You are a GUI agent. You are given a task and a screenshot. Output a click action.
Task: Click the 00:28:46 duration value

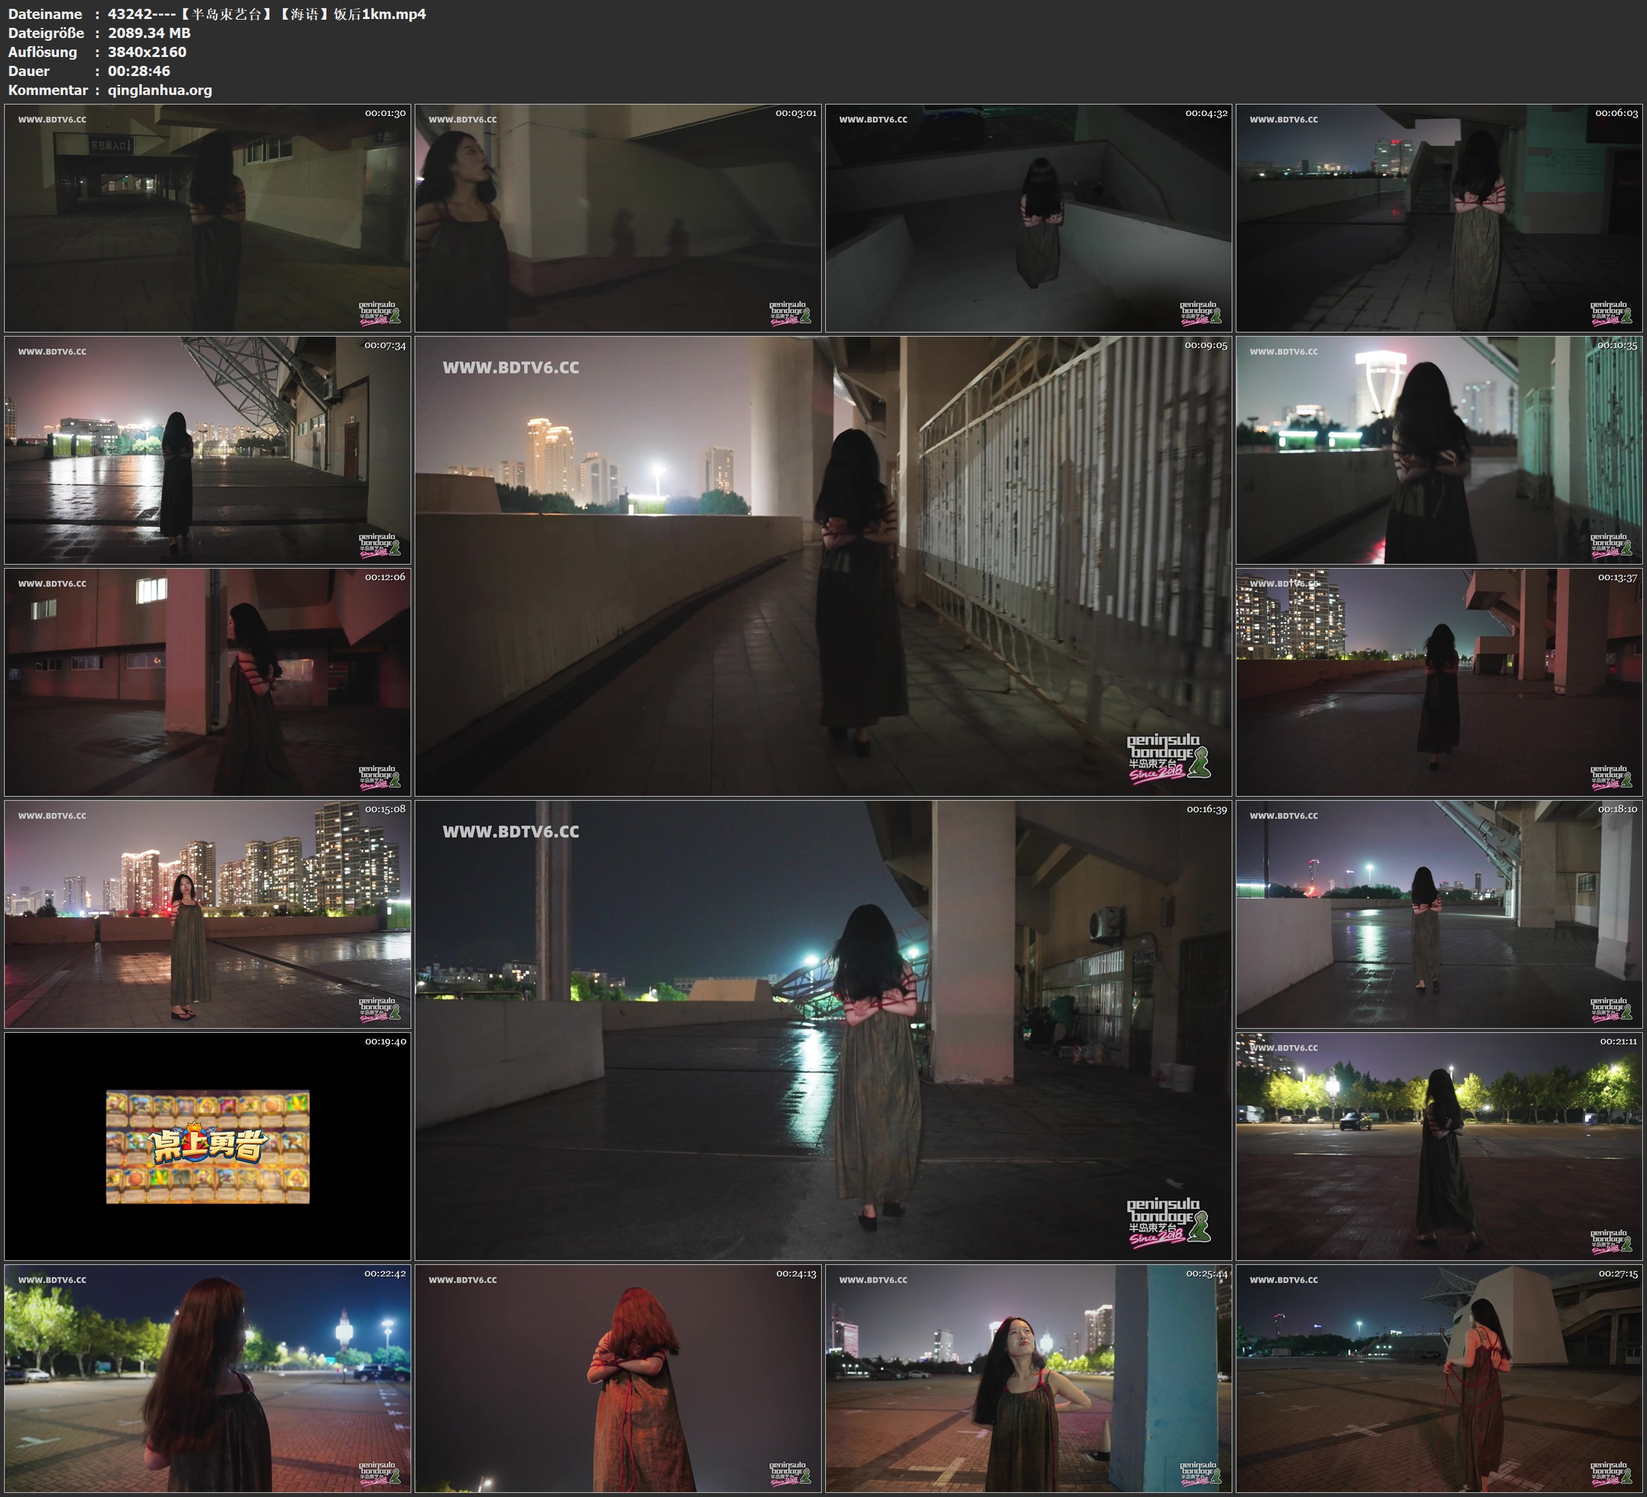click(x=139, y=71)
